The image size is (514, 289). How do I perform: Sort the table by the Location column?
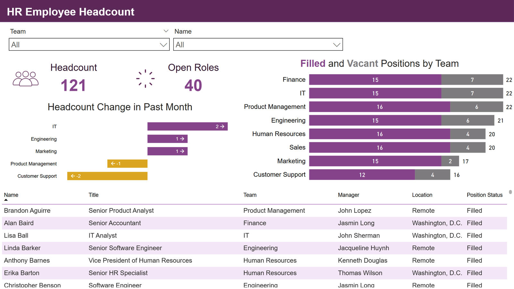(422, 195)
